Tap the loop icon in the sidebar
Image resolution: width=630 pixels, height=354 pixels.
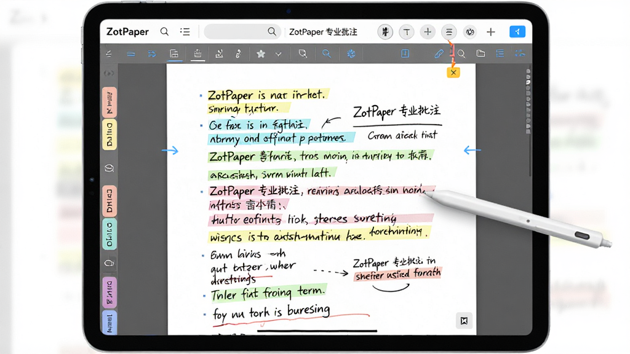[110, 263]
